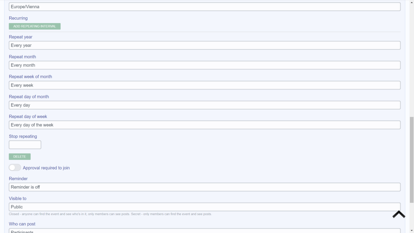Click the scrollbar up arrow
This screenshot has height=233, width=414.
pyautogui.click(x=411, y=2)
